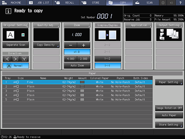Select 2->1 duplex mode
This screenshot has height=139, width=185.
pyautogui.click(x=108, y=52)
